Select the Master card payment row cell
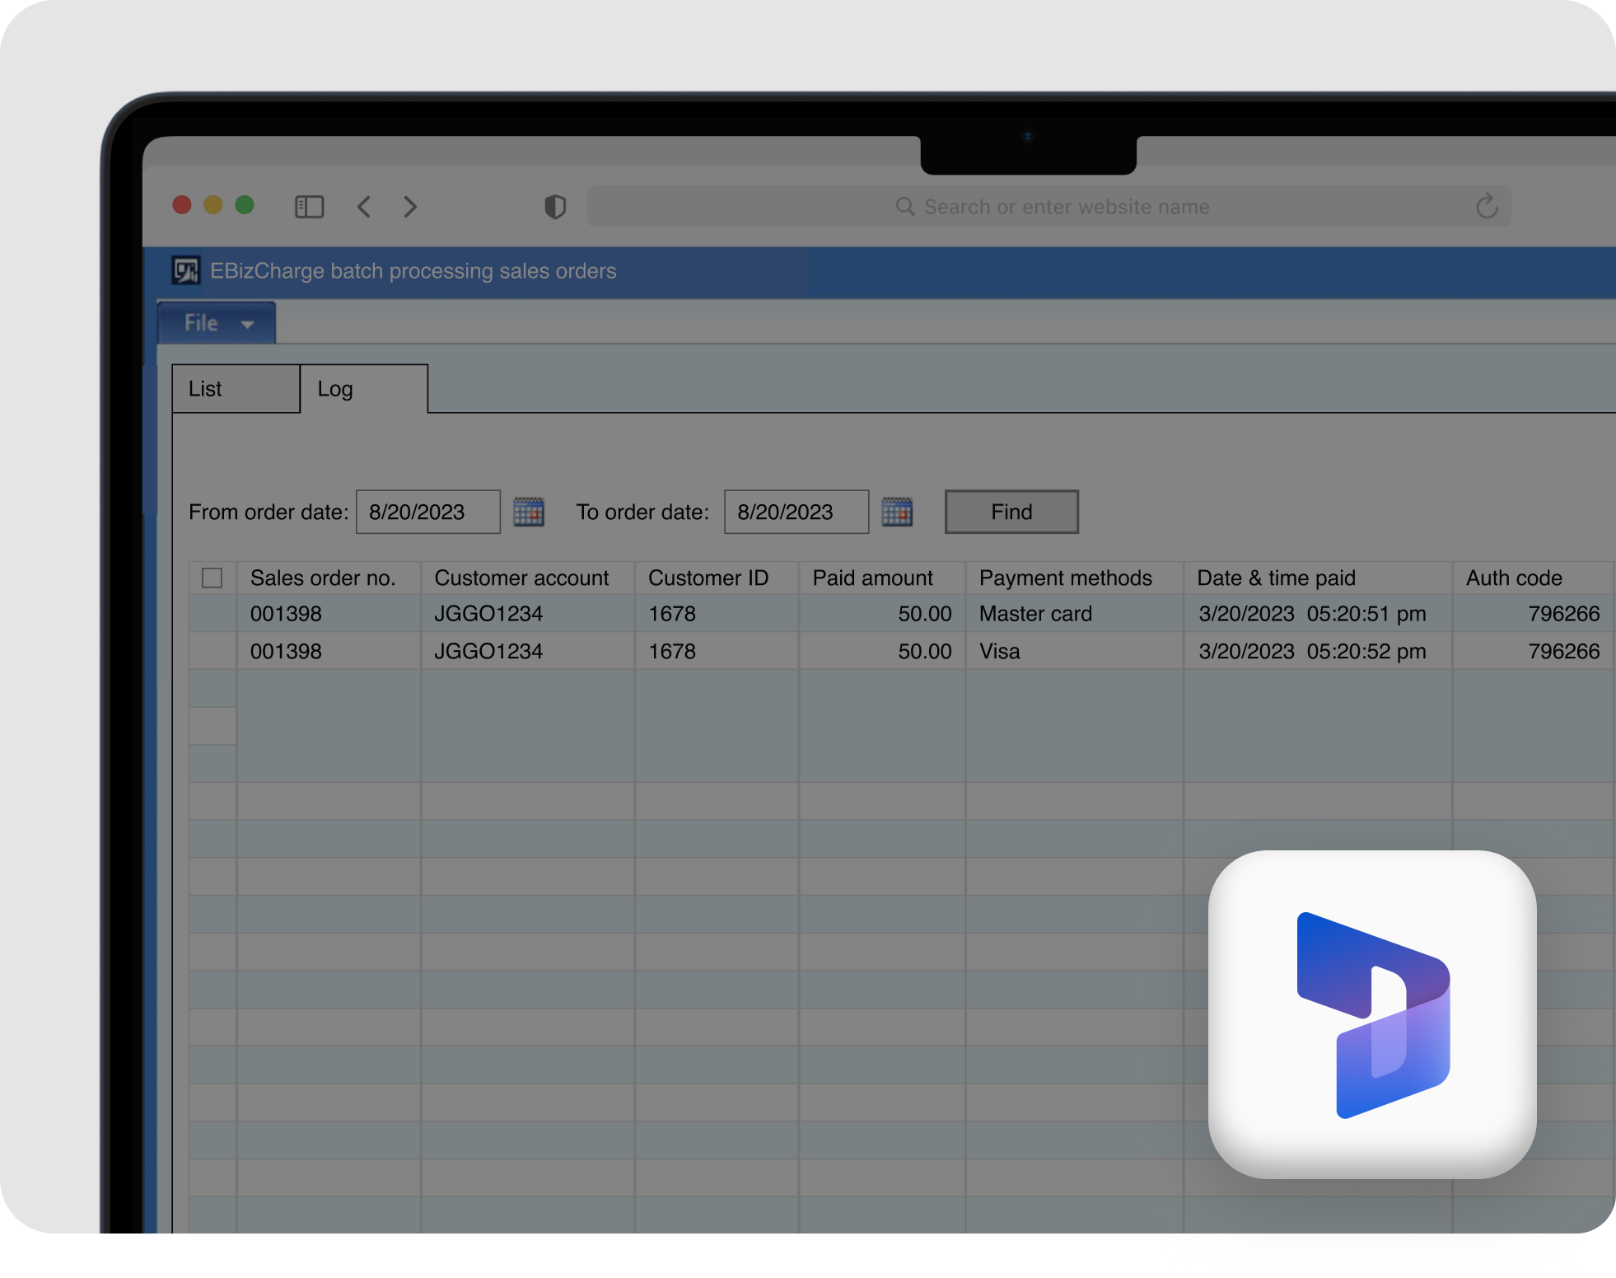This screenshot has width=1616, height=1278. pos(1075,614)
